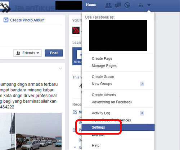This screenshot has width=180, height=150.
Task: Open Activity Log from the menu
Action: coord(101,113)
